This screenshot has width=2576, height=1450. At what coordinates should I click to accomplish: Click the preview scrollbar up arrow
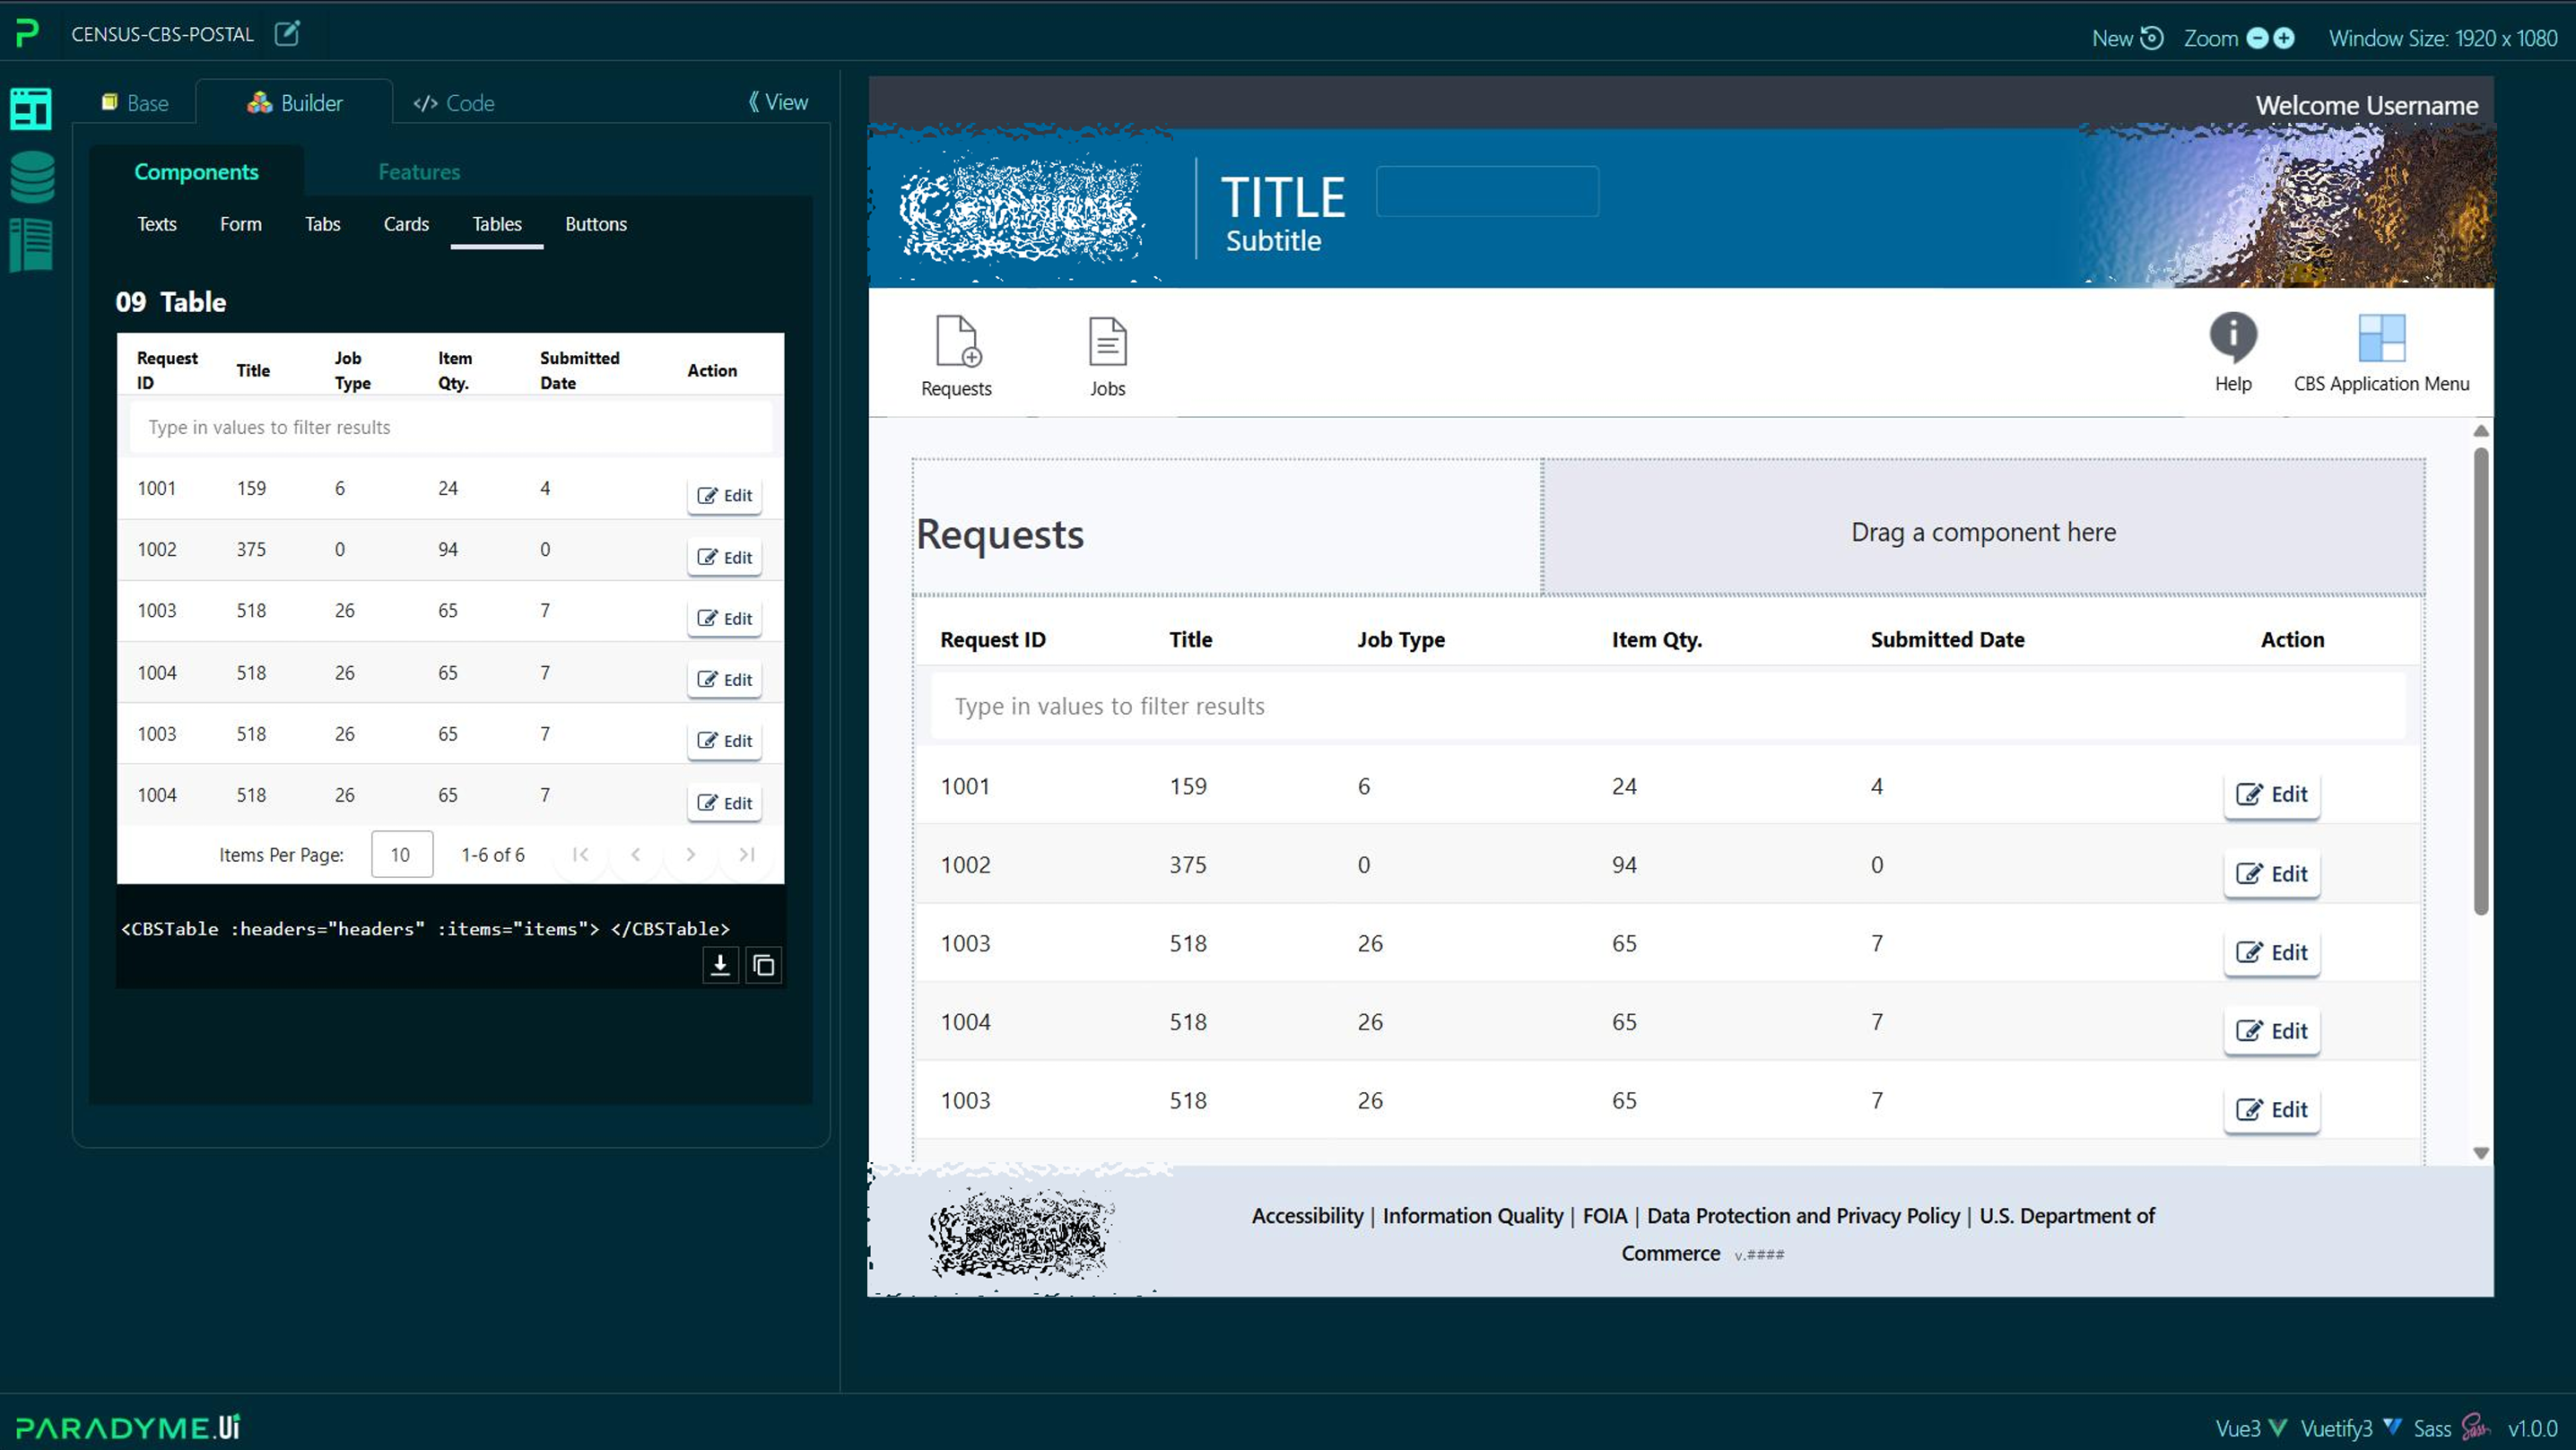pos(2481,431)
